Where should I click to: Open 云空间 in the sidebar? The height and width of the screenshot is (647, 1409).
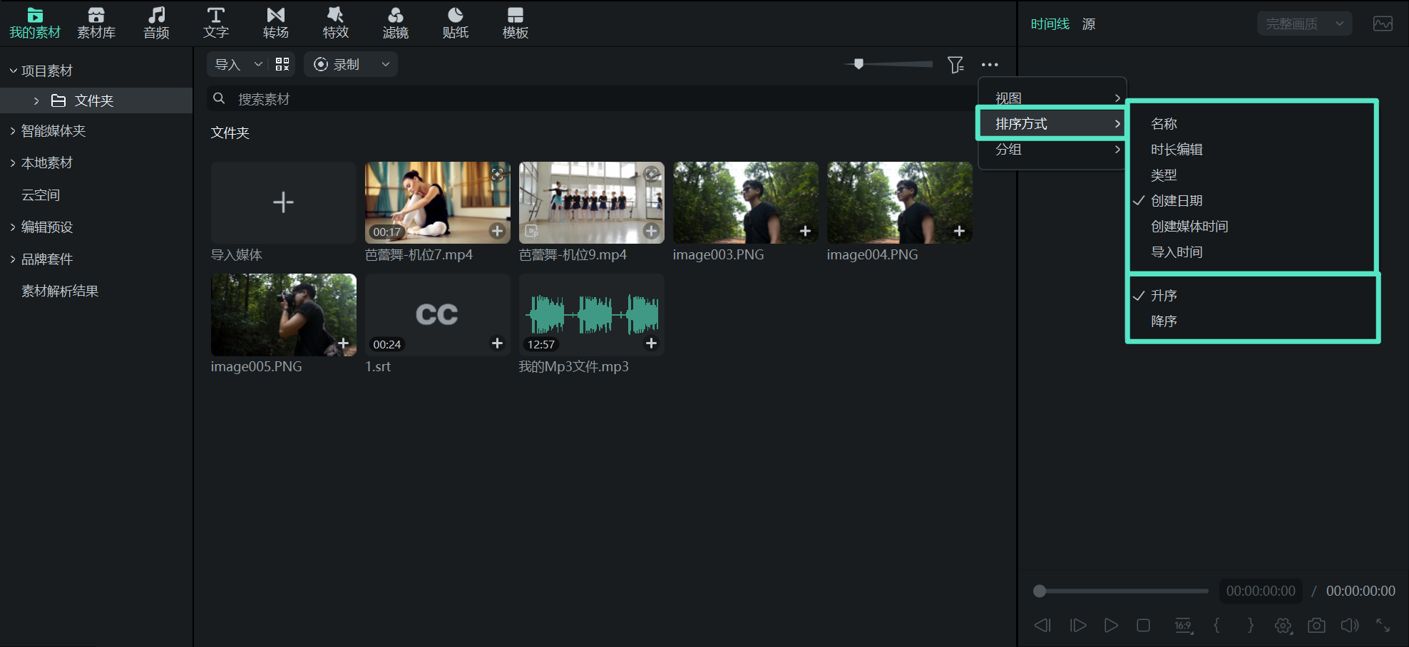tap(41, 195)
